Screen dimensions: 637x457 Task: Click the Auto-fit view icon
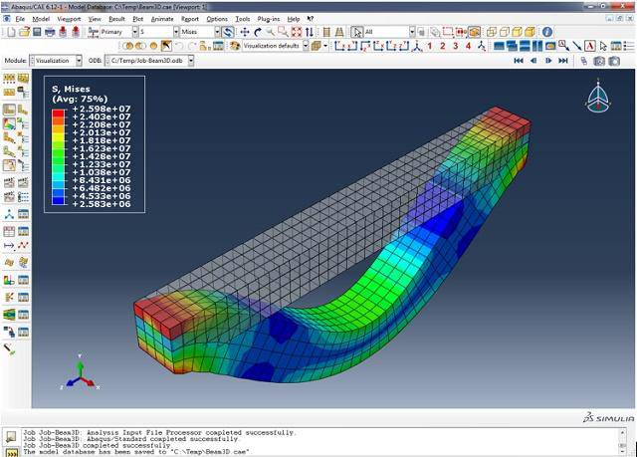(296, 32)
